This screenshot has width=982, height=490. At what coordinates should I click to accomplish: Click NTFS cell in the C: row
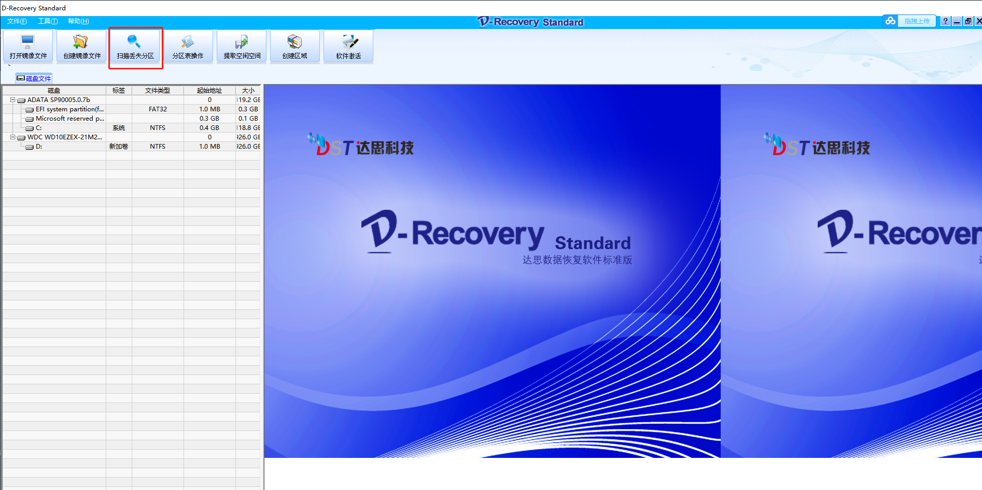158,128
